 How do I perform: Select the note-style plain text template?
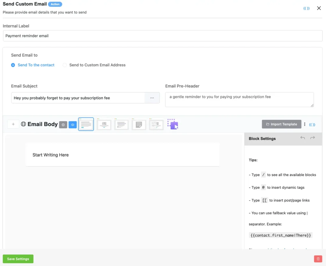139,124
